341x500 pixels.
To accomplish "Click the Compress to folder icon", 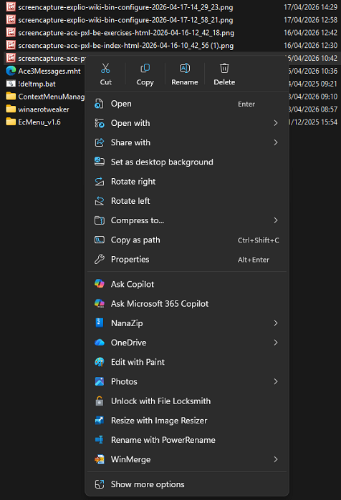I will (100, 220).
